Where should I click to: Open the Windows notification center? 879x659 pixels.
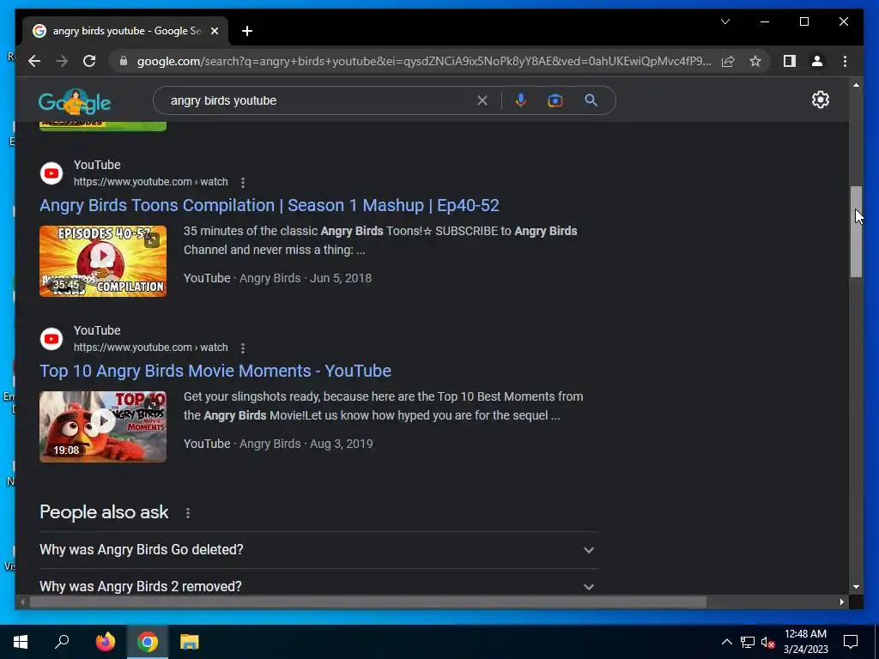click(x=851, y=642)
